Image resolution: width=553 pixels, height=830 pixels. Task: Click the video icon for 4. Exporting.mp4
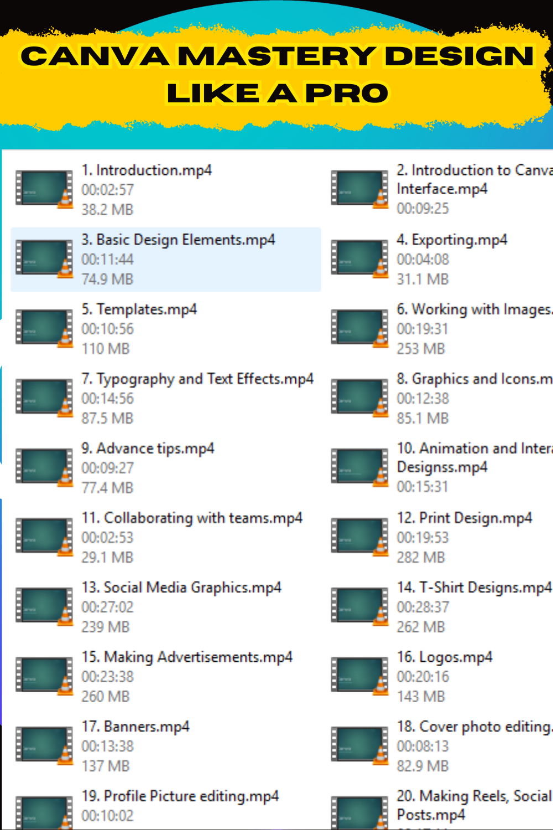point(359,259)
